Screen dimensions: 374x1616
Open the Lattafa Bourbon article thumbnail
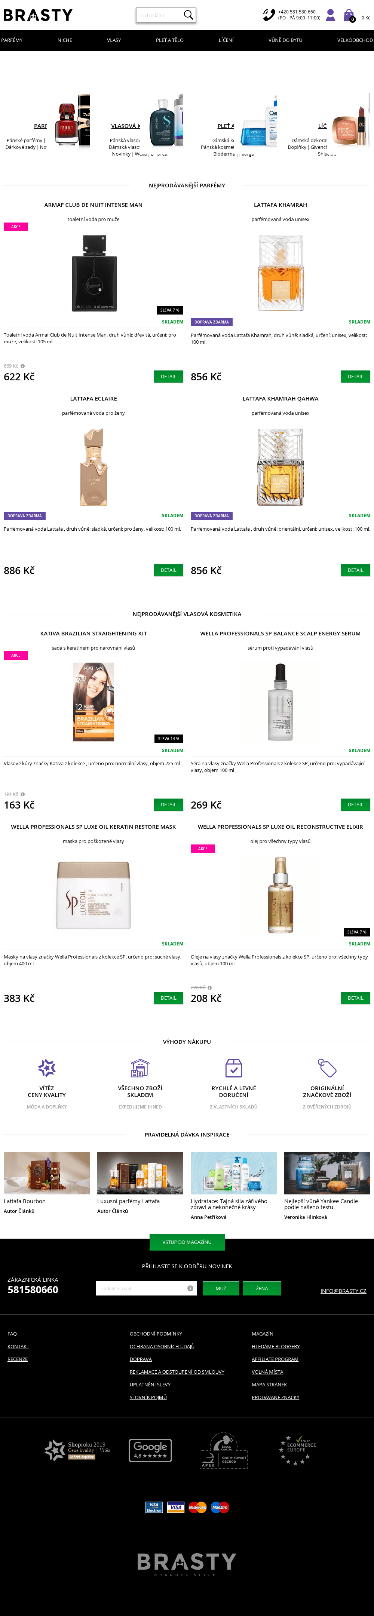coord(46,1172)
